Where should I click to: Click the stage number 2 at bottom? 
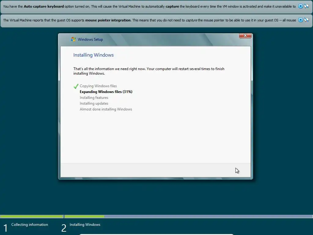click(64, 228)
